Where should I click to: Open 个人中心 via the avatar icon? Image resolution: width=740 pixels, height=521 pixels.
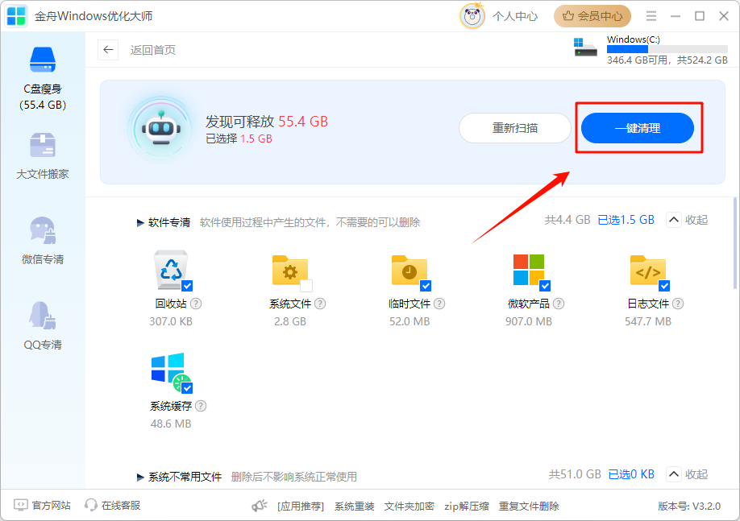473,15
